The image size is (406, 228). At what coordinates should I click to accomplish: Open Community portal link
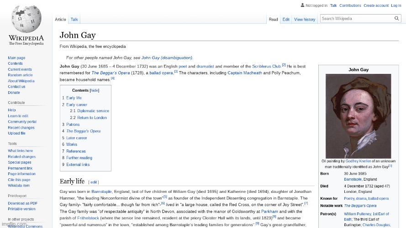[x=22, y=122]
